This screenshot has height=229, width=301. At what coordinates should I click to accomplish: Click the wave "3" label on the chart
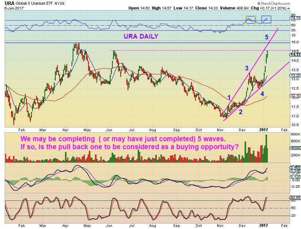pyautogui.click(x=247, y=68)
